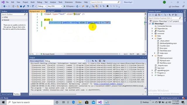Click Solution Explorer Collapse All icon
187x105 pixels.
coord(173,15)
